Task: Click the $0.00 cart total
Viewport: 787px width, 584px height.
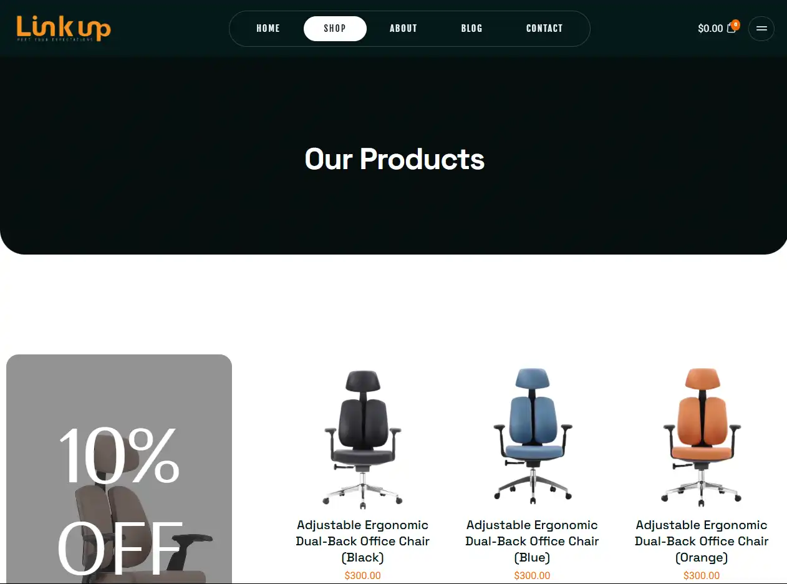Action: click(x=710, y=29)
